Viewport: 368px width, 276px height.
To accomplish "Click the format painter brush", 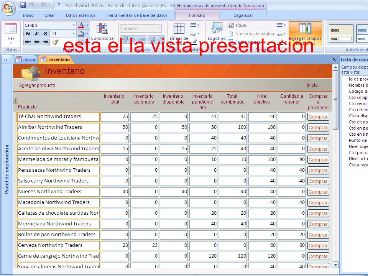I will point(55,42).
